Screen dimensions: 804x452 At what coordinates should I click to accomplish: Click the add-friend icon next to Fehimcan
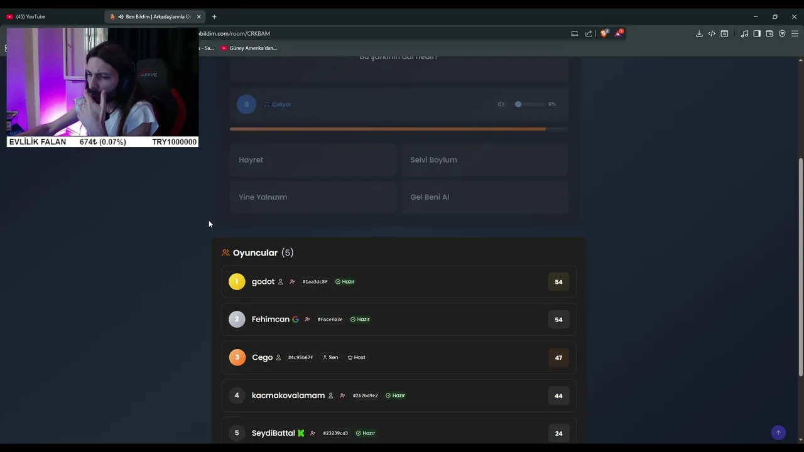coord(307,320)
